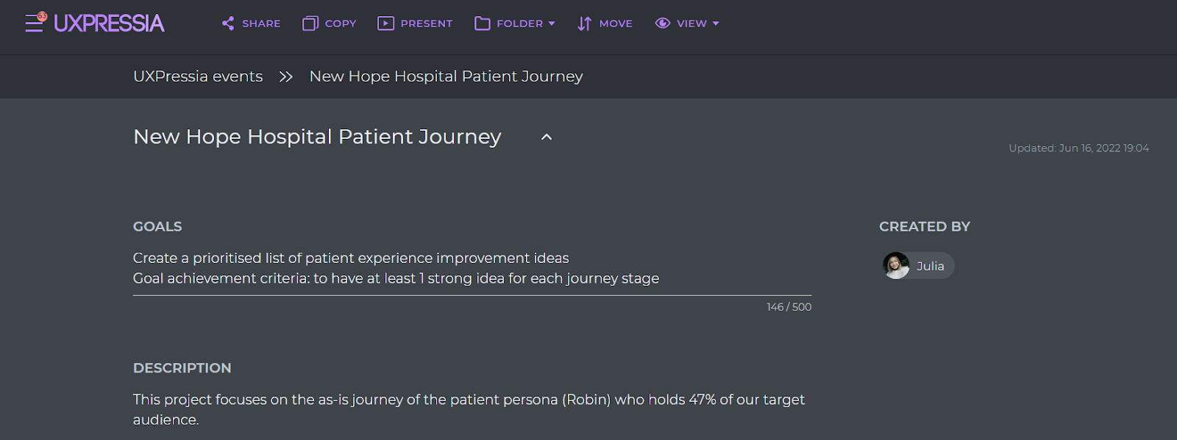Screen dimensions: 1177x440
Task: Click Julia's avatar picture
Action: pyautogui.click(x=896, y=266)
